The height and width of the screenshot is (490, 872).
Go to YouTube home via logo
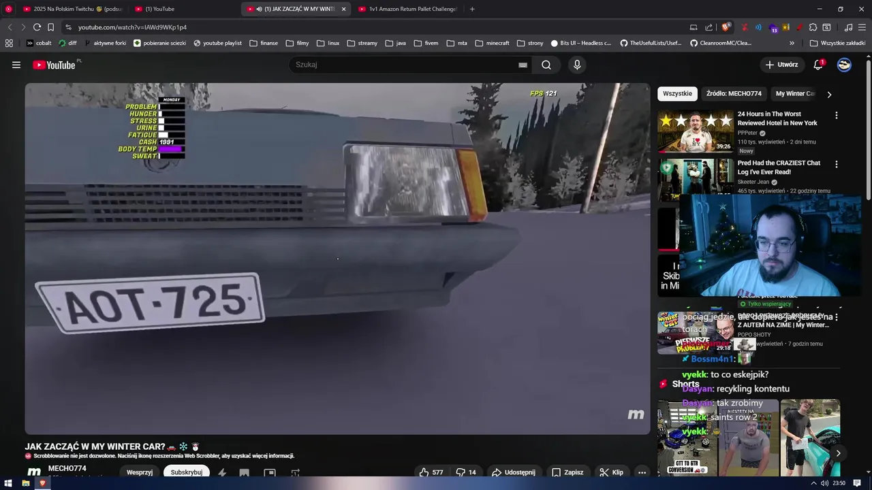tap(54, 65)
